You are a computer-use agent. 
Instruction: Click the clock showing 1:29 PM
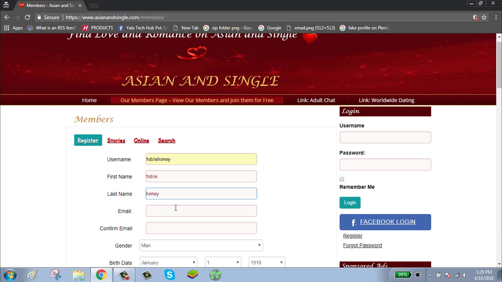click(x=484, y=272)
